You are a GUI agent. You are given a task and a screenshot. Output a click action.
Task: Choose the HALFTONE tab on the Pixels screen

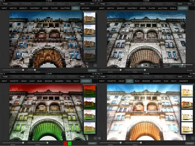[x=65, y=8]
